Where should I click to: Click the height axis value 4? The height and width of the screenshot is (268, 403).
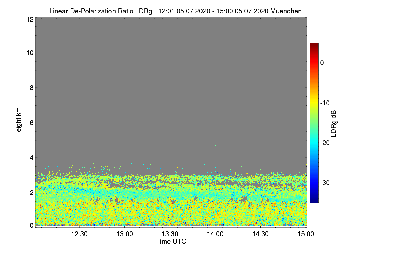coord(31,157)
